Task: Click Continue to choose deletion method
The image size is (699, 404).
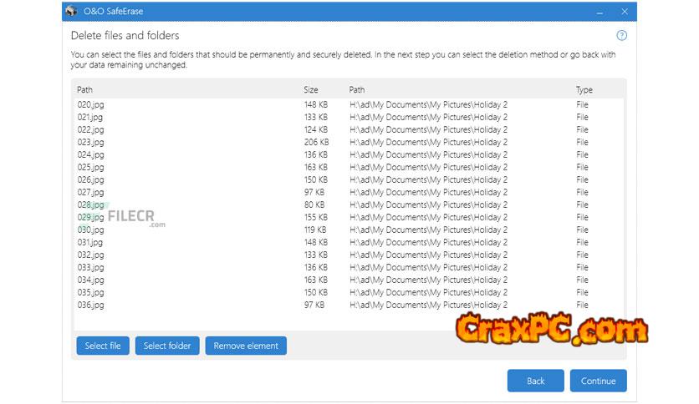Action: point(599,381)
